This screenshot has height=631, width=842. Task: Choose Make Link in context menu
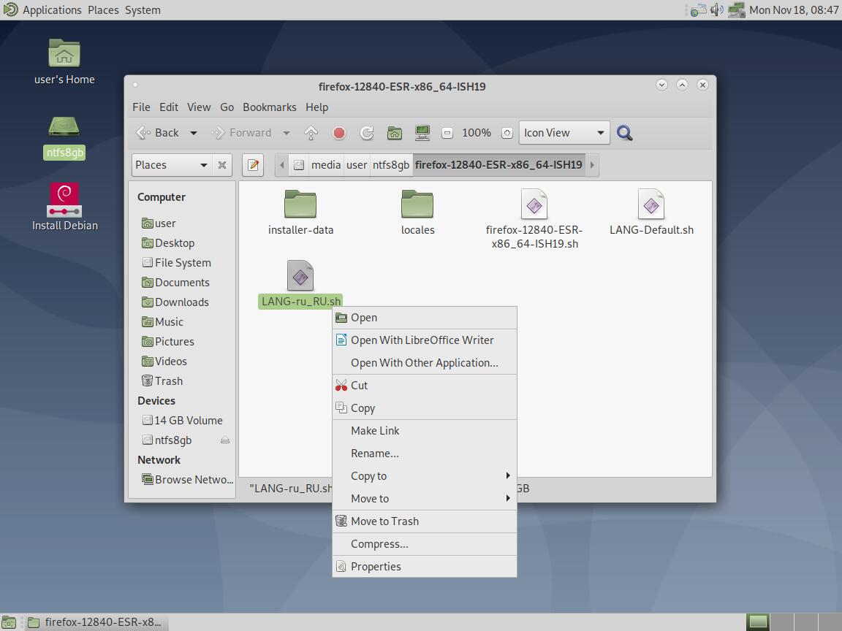[x=425, y=431]
